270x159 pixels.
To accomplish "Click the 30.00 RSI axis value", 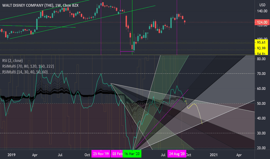I will click(x=261, y=133).
